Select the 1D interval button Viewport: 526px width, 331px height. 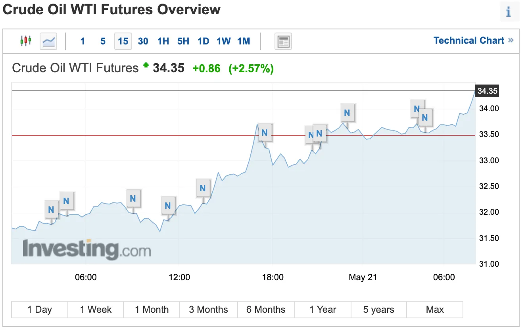[x=203, y=41]
